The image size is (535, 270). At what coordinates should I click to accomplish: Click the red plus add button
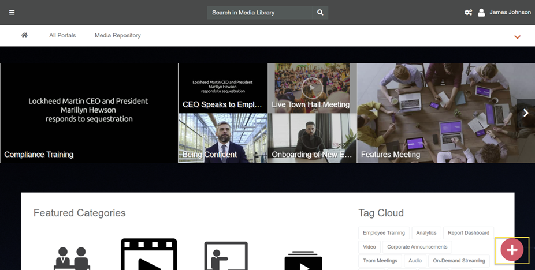(511, 250)
